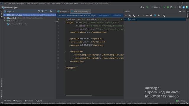189x106 pixels.
Task: Click Stop square icon
Action: click(175, 7)
